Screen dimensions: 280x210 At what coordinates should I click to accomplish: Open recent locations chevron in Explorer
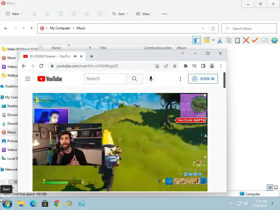click(x=24, y=28)
